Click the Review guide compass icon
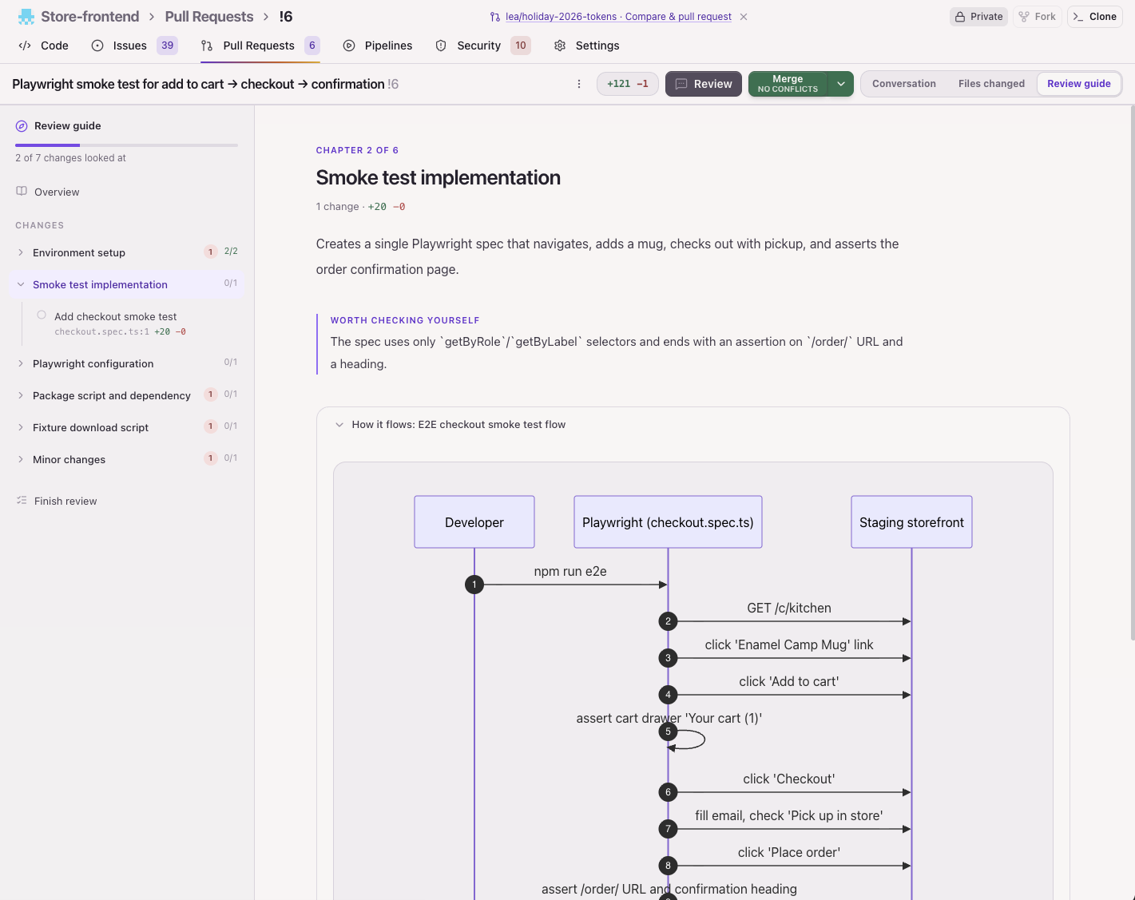This screenshot has height=900, width=1135. pos(22,126)
